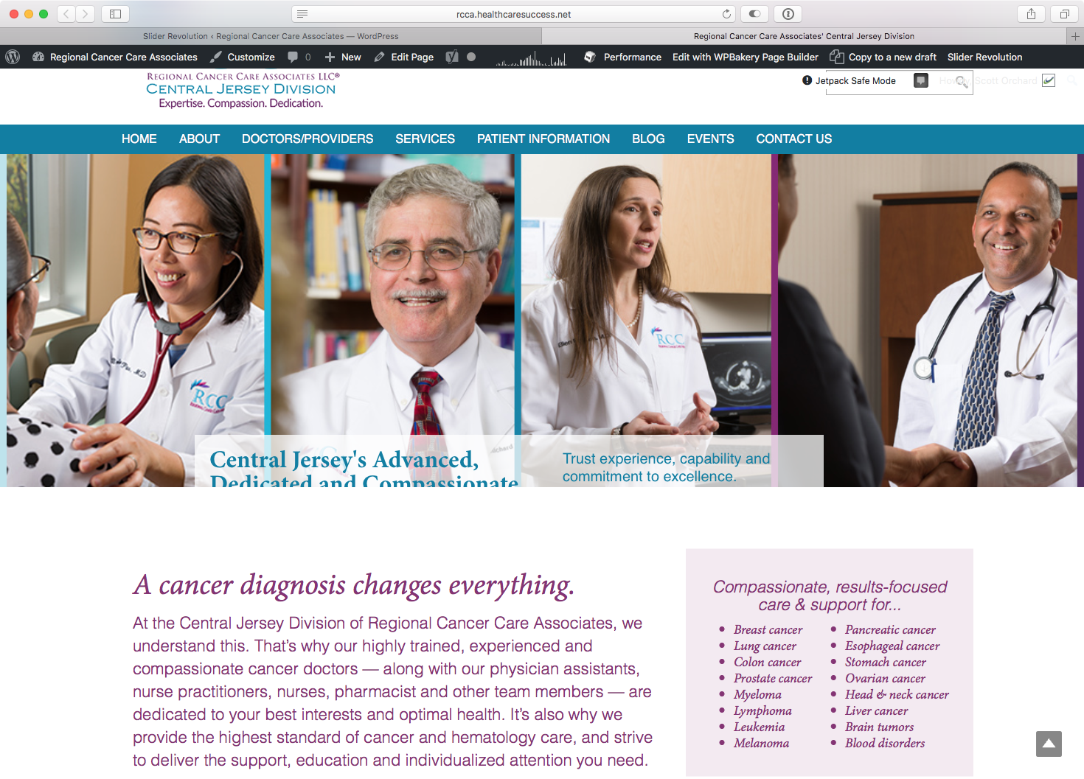Open the Jetpack stats sparkline graph
Image resolution: width=1084 pixels, height=779 pixels.
point(531,58)
